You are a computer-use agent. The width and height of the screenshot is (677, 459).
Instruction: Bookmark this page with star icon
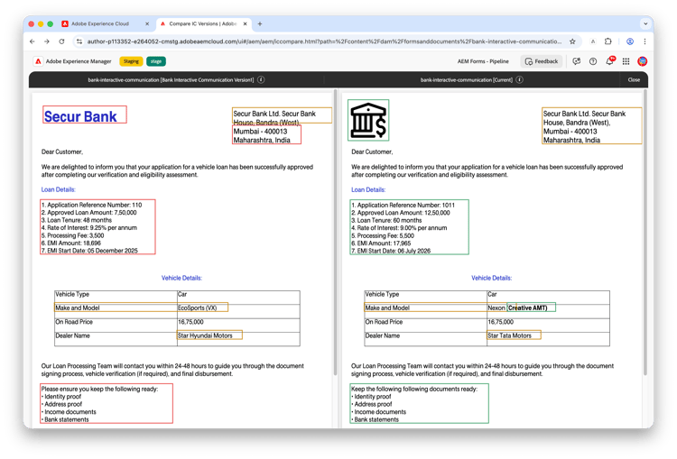point(572,41)
